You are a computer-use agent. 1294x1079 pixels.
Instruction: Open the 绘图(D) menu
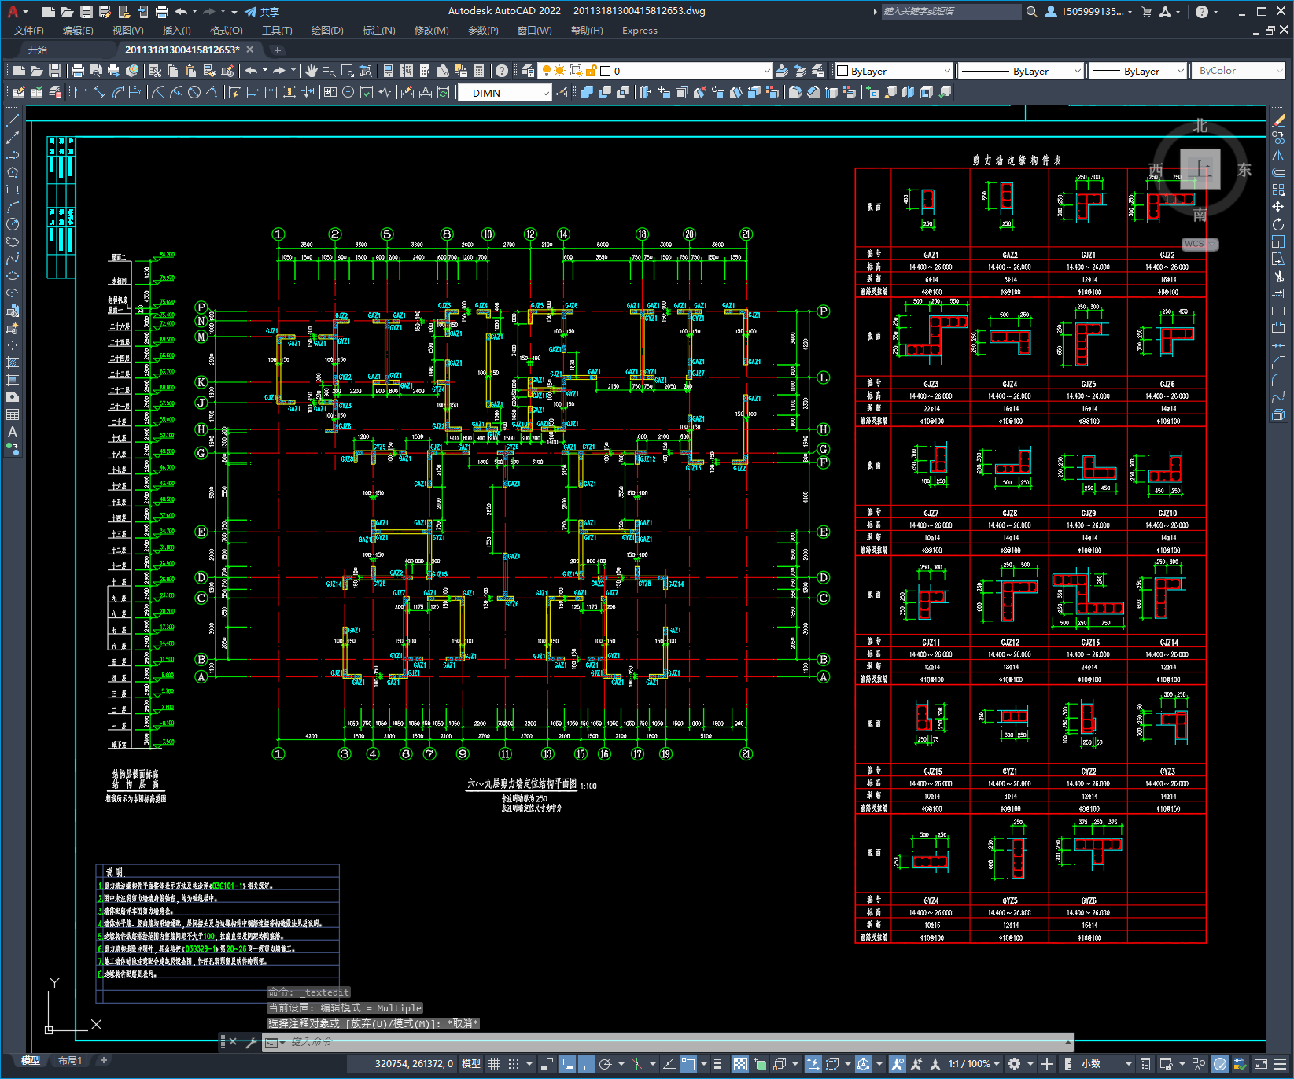[327, 31]
